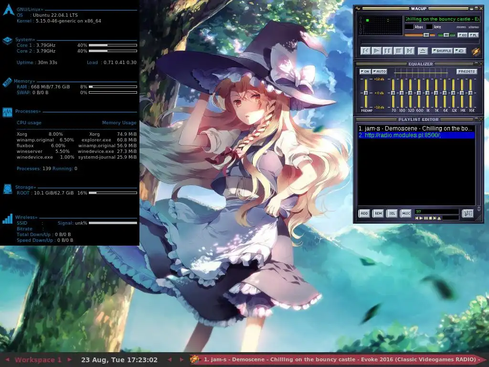The height and width of the screenshot is (367, 489).
Task: Open the REM menu in playlist editor
Action: pyautogui.click(x=378, y=214)
